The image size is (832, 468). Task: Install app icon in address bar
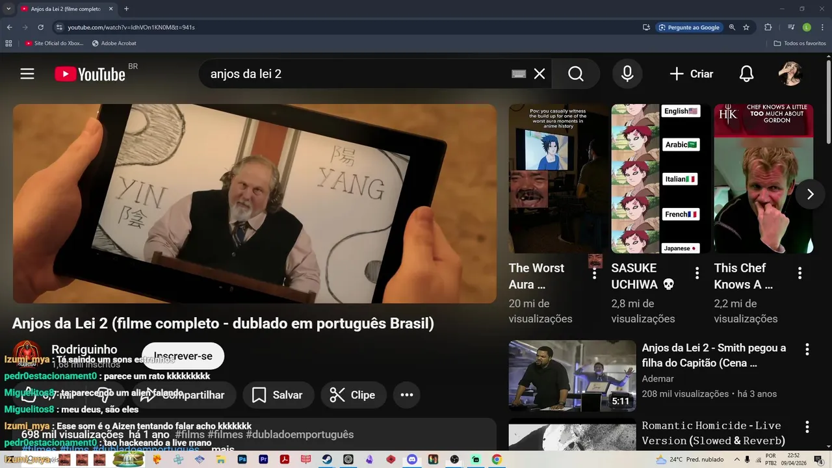646,27
